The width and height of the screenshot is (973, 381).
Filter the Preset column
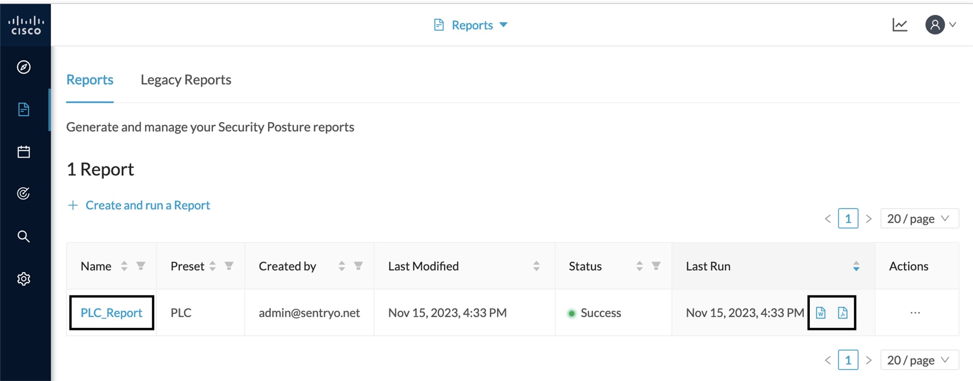tap(229, 266)
